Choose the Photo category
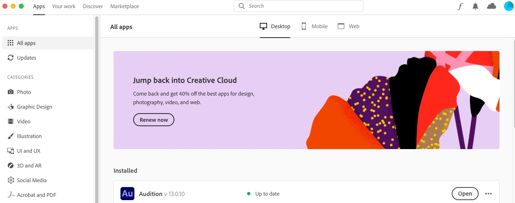Viewport: 515px width, 203px height. [x=48, y=92]
